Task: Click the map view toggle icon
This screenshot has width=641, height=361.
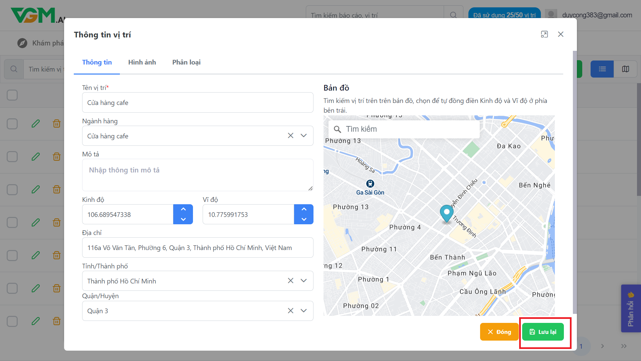Action: point(625,69)
